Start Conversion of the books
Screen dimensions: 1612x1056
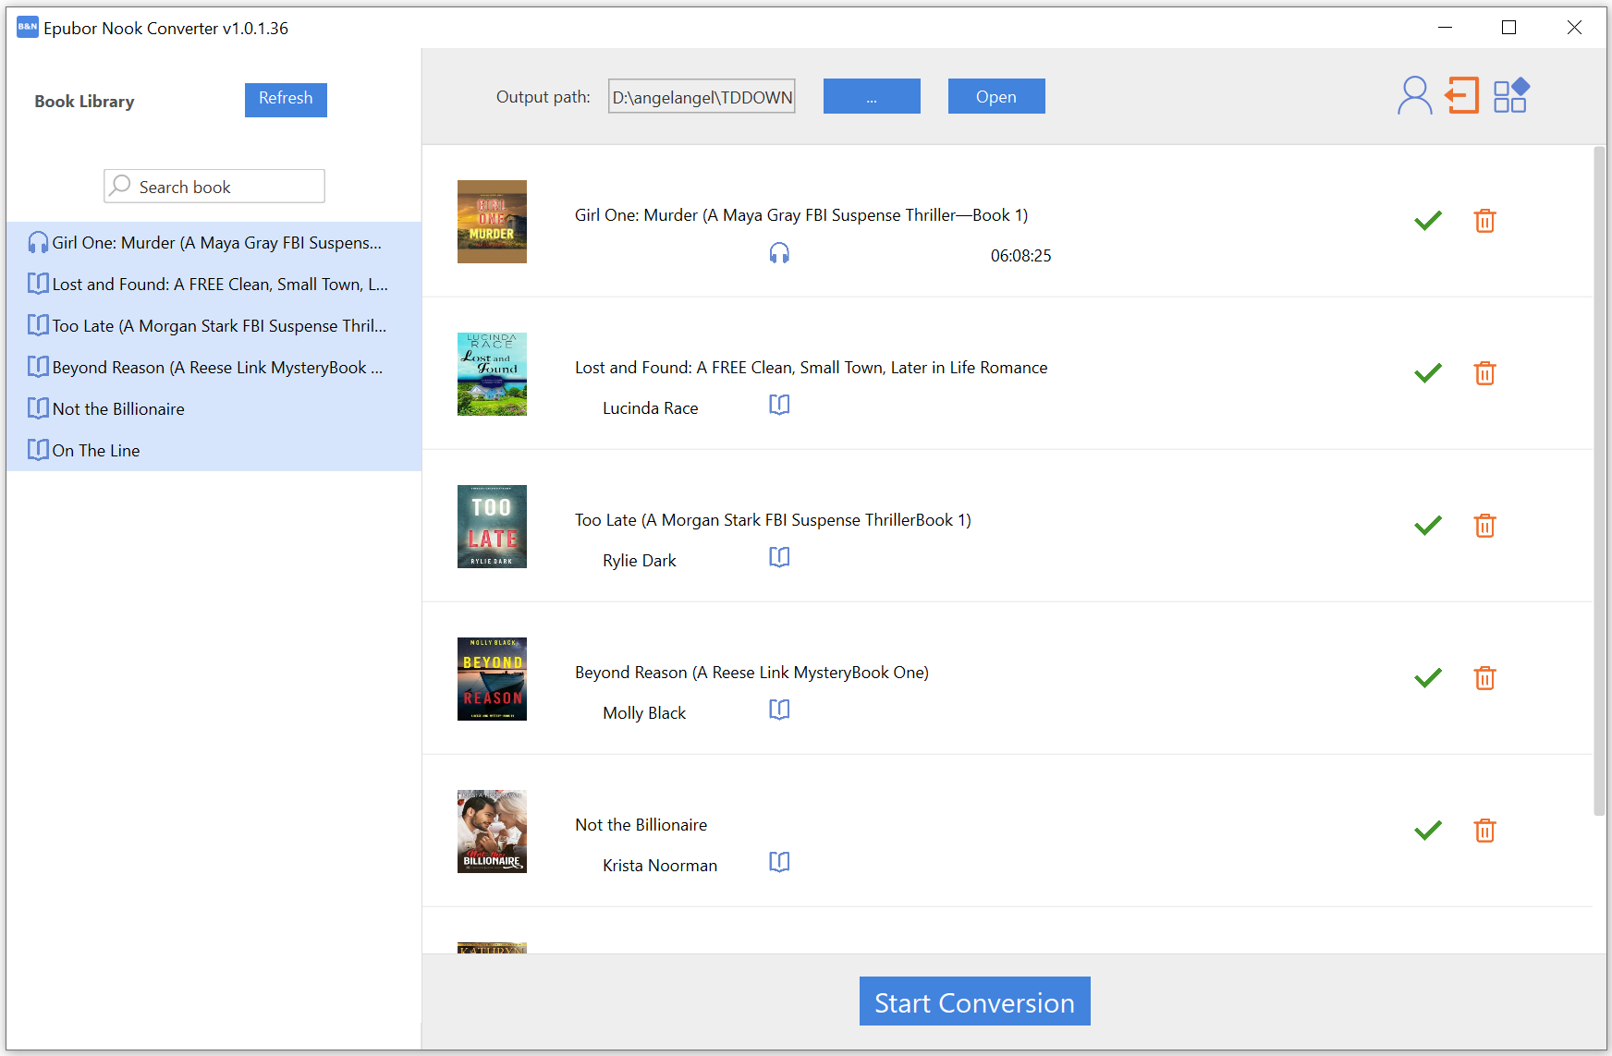click(x=975, y=1001)
